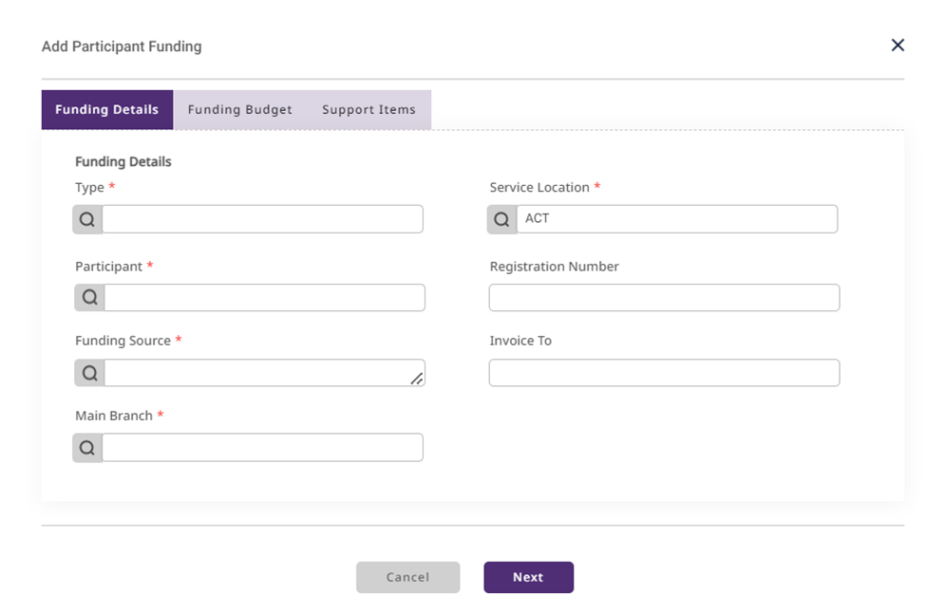Click the Funding Source magnifier icon

coord(89,373)
